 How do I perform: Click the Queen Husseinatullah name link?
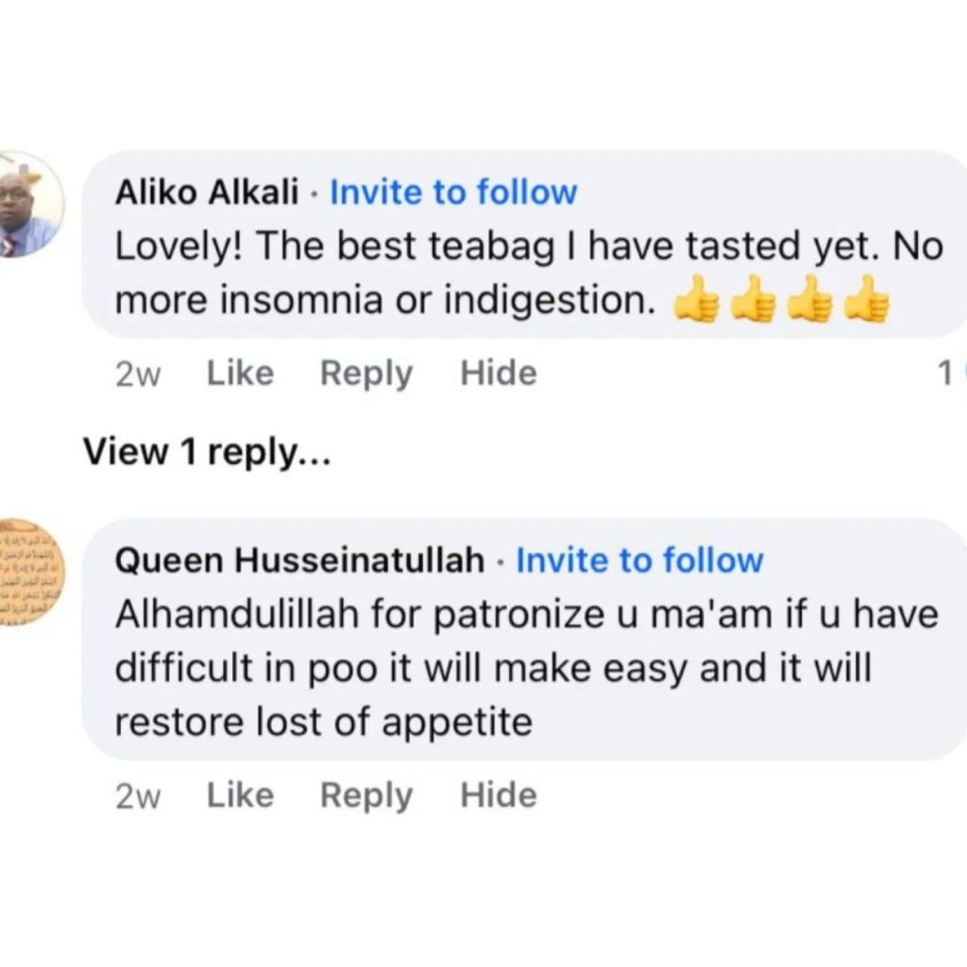point(299,561)
